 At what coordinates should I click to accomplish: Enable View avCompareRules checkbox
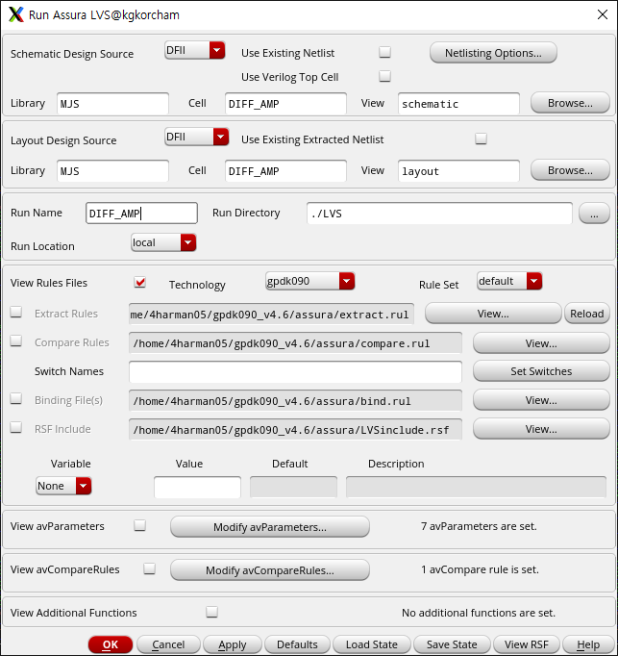point(149,569)
